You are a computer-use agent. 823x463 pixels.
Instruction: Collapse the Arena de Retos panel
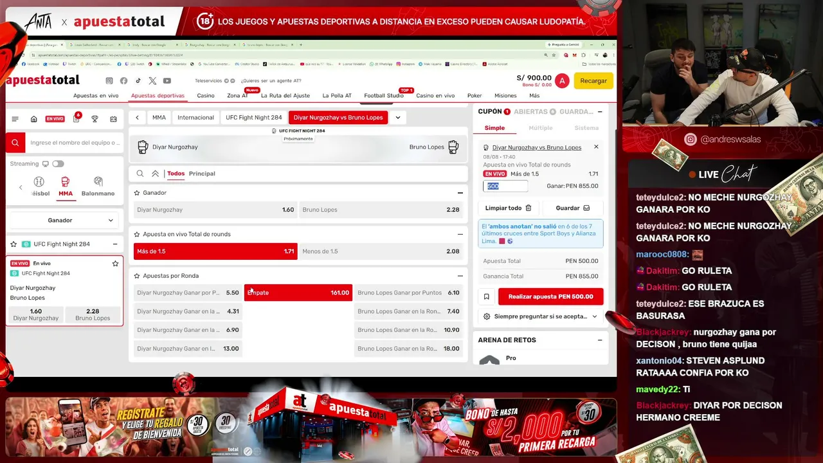point(600,340)
